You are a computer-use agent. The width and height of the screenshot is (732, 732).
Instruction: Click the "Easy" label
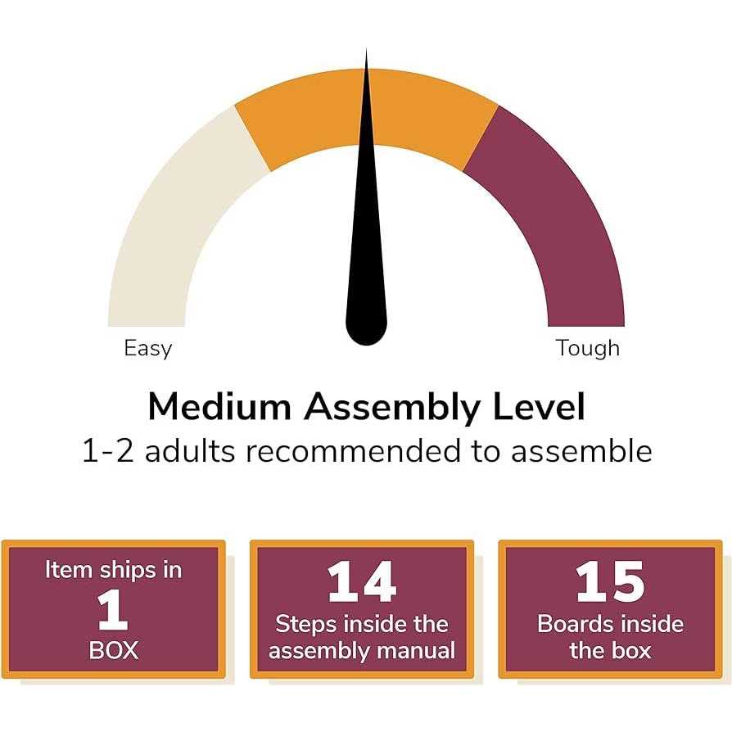click(x=148, y=348)
